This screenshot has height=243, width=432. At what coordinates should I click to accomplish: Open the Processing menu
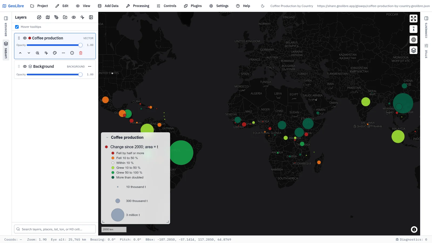(x=138, y=6)
